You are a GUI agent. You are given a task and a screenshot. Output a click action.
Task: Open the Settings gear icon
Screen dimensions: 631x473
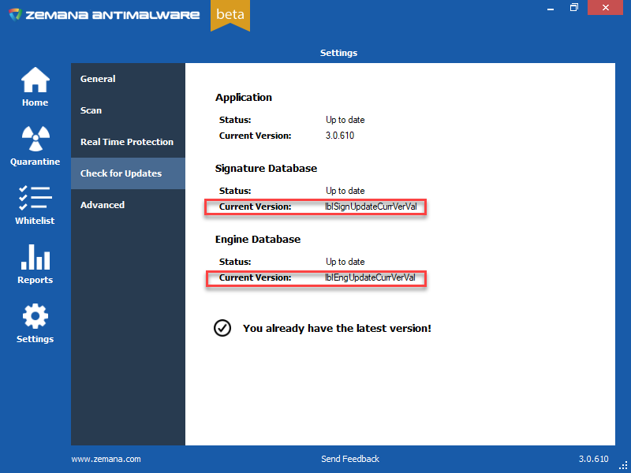click(35, 316)
